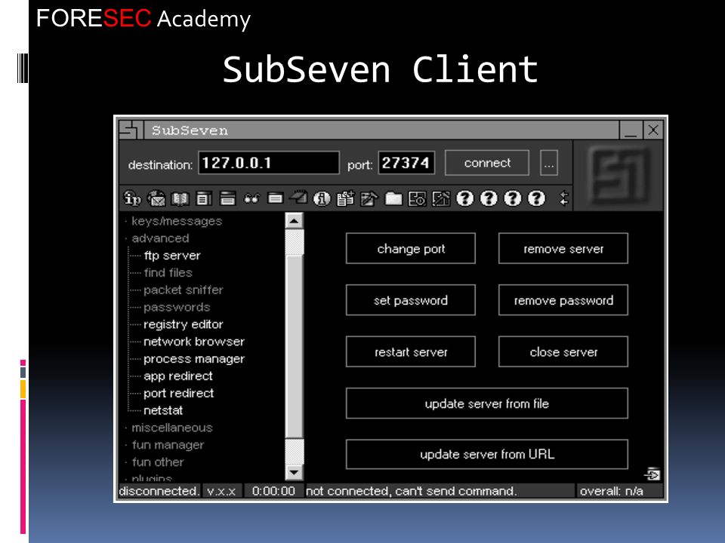Open the packet sniffer entry
The image size is (725, 543).
tap(183, 290)
